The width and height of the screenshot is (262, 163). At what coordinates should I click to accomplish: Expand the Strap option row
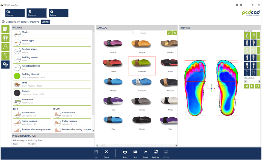pos(52,84)
